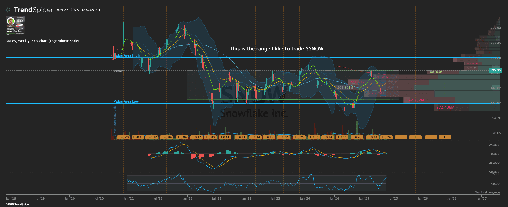This screenshot has width=508, height=207.
Task: Click the Jul '25 date axis label
Action: pyautogui.click(x=393, y=198)
